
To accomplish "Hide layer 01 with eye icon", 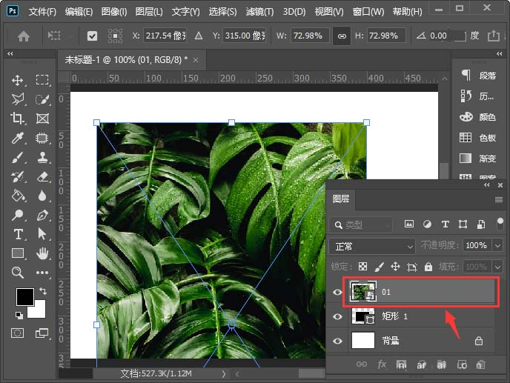I will (x=338, y=293).
